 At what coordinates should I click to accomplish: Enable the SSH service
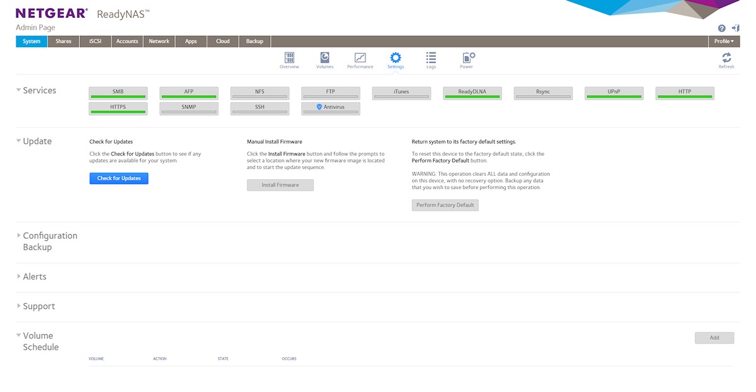point(260,108)
